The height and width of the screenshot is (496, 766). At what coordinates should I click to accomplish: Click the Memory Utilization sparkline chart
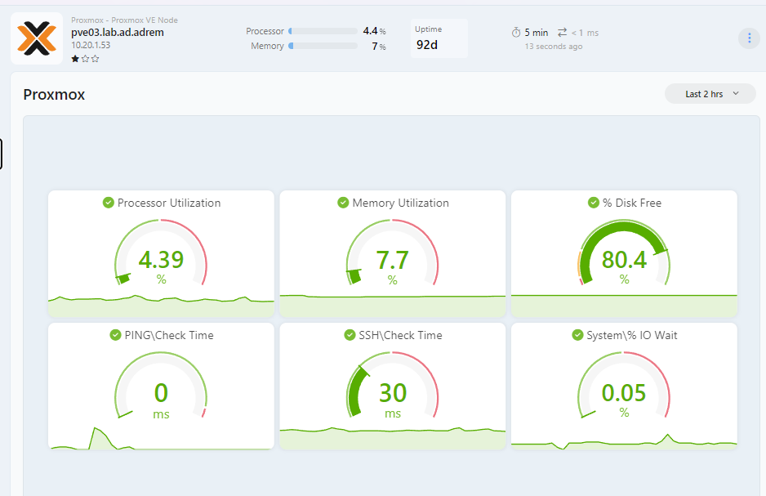coord(392,306)
